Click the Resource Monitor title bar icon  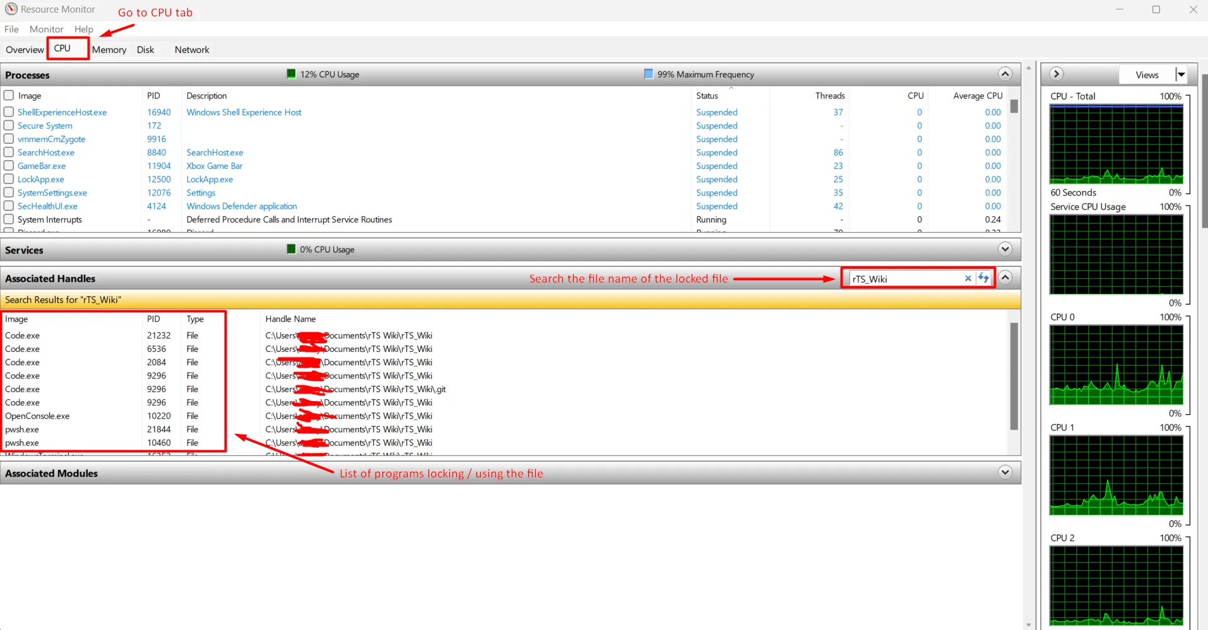tap(10, 9)
